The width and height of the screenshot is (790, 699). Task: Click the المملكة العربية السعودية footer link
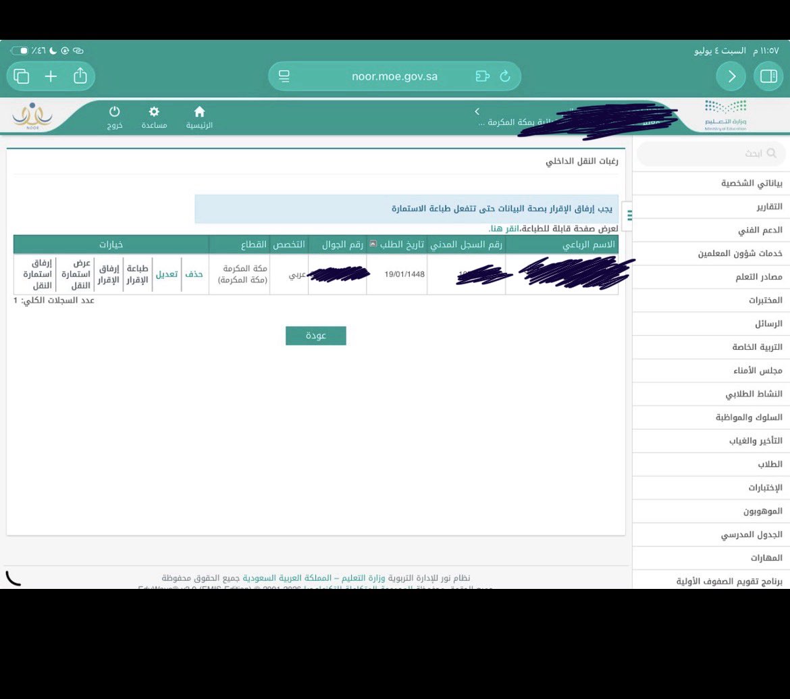pyautogui.click(x=287, y=577)
